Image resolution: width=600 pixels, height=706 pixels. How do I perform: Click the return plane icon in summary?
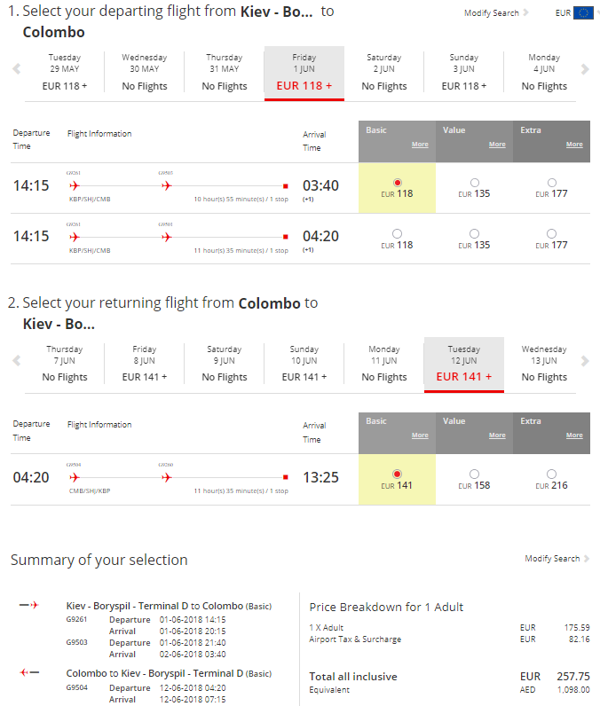coord(29,673)
